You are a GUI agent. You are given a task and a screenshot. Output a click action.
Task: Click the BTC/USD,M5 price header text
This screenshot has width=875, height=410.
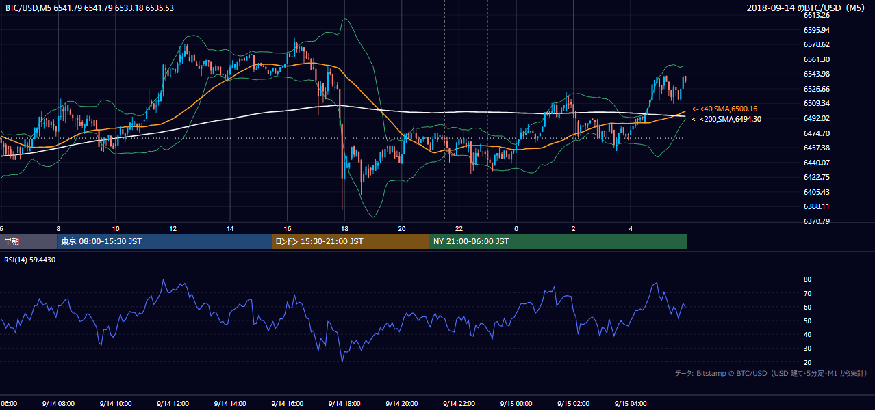pos(89,8)
